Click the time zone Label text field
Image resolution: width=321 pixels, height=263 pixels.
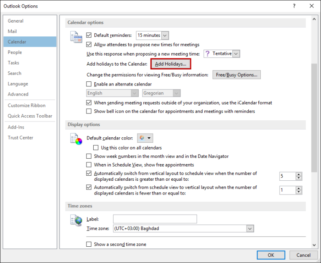155,219
